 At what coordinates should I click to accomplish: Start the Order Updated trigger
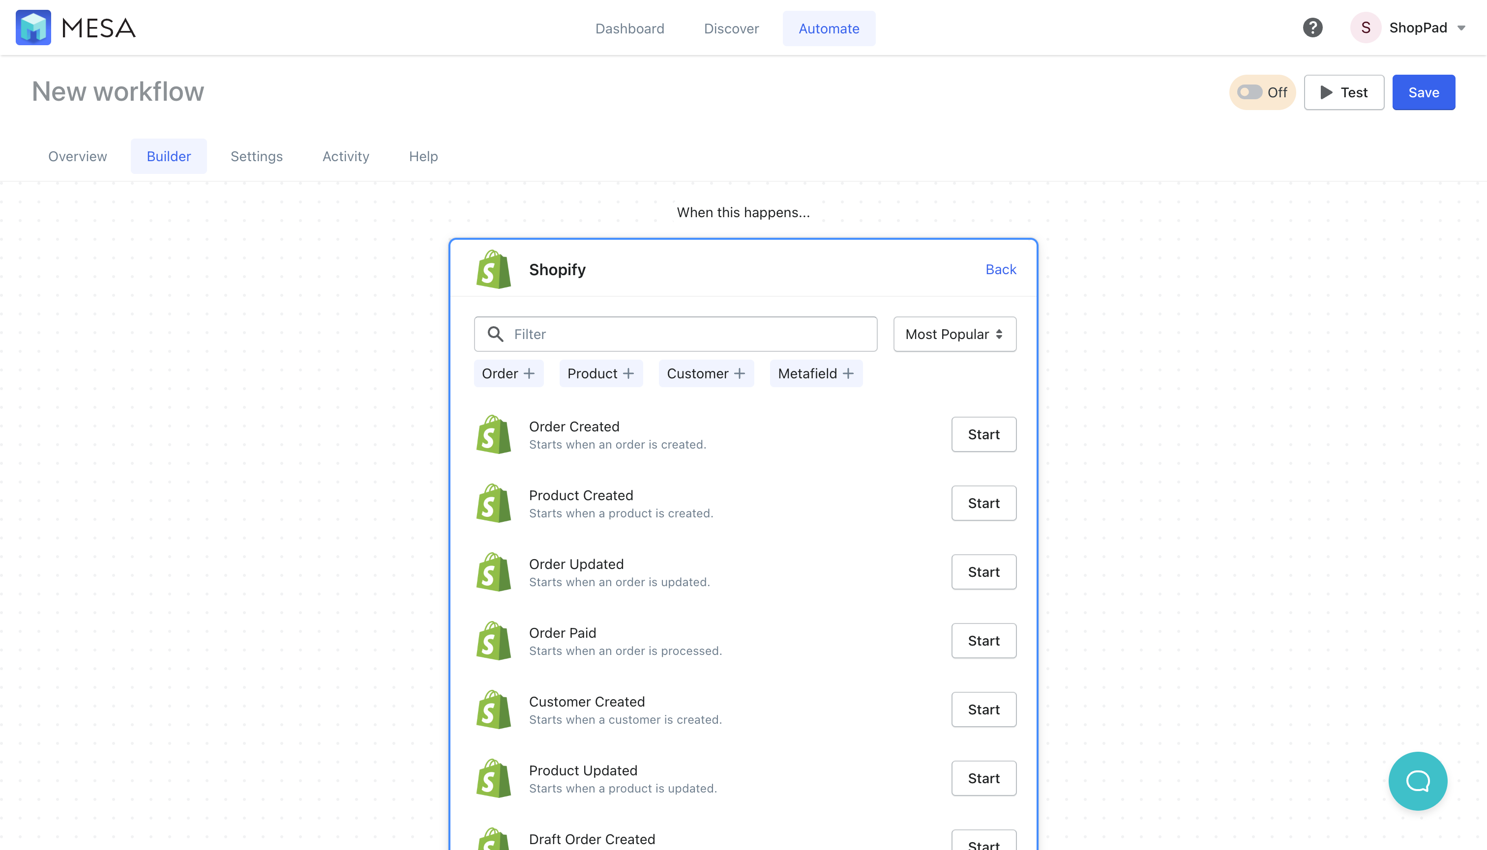pyautogui.click(x=984, y=572)
